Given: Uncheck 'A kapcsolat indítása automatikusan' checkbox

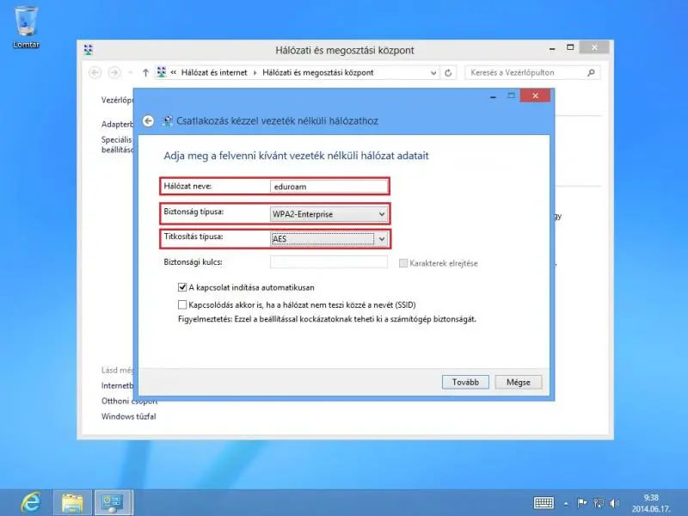Looking at the screenshot, I should click(182, 287).
